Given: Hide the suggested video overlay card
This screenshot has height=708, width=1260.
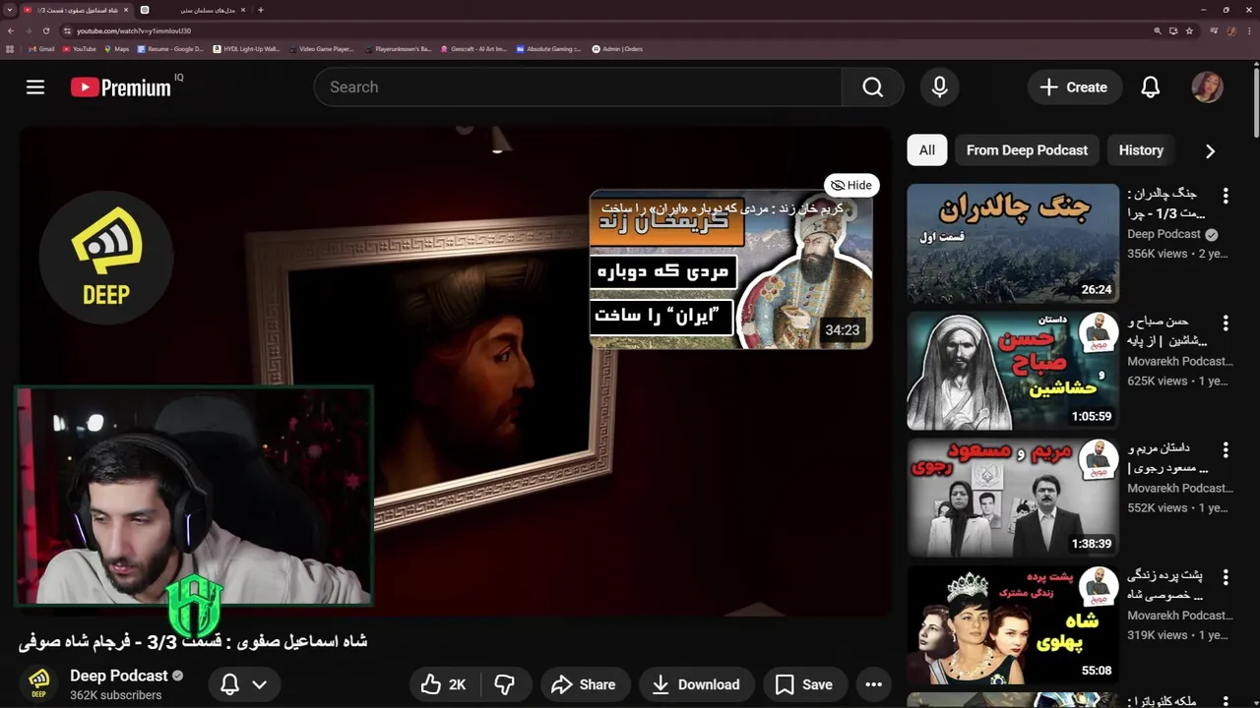Looking at the screenshot, I should [x=851, y=185].
